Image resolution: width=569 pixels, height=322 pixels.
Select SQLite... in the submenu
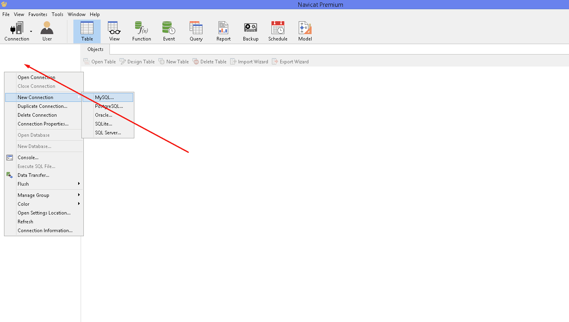point(108,124)
